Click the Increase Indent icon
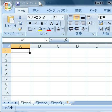112x112 pixels. point(76,29)
